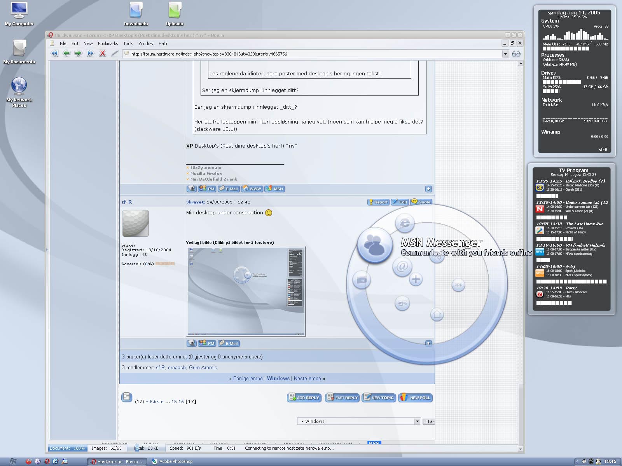The image size is (622, 466).
Task: Click the Første page link
Action: pos(157,402)
